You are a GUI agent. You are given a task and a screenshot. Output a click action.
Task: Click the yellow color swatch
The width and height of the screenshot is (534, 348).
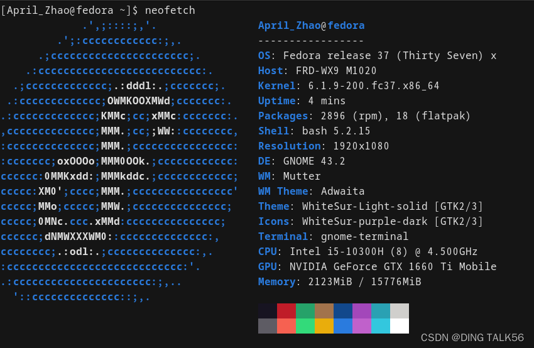pos(324,326)
